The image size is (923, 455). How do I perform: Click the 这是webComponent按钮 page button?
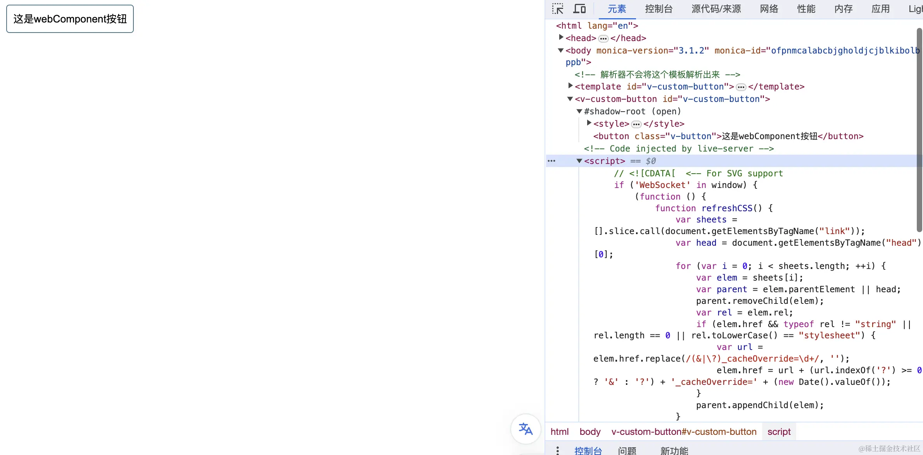(70, 19)
